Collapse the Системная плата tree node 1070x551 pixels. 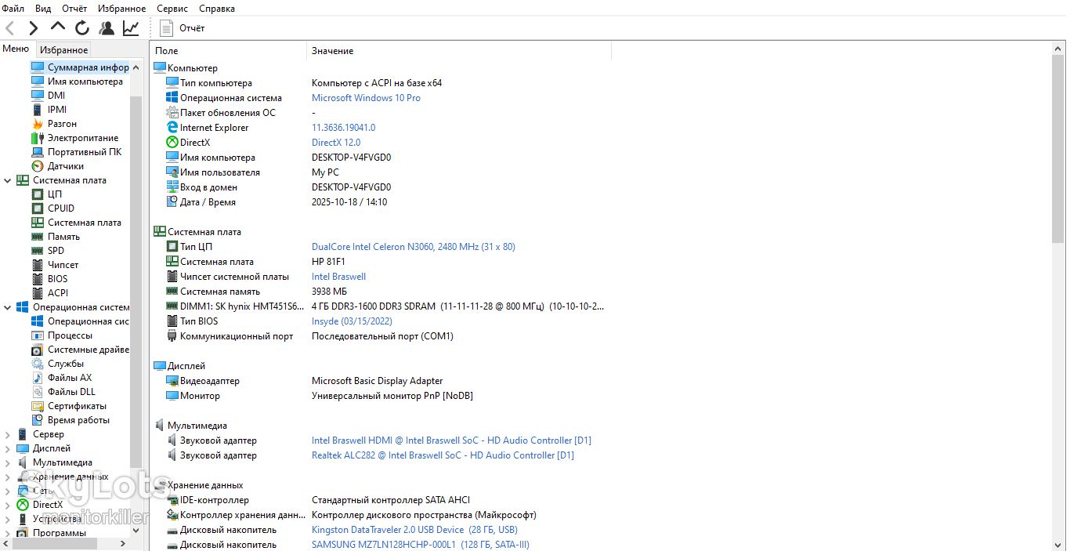pyautogui.click(x=8, y=180)
